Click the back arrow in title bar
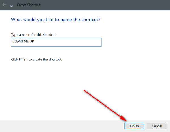Viewport: 170px width, 132px height. [x=4, y=5]
